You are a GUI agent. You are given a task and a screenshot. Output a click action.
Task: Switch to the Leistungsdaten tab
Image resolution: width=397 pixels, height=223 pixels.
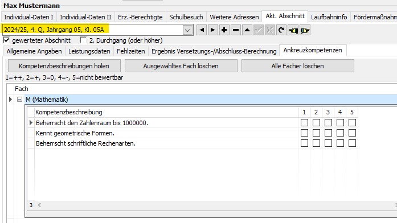(89, 51)
